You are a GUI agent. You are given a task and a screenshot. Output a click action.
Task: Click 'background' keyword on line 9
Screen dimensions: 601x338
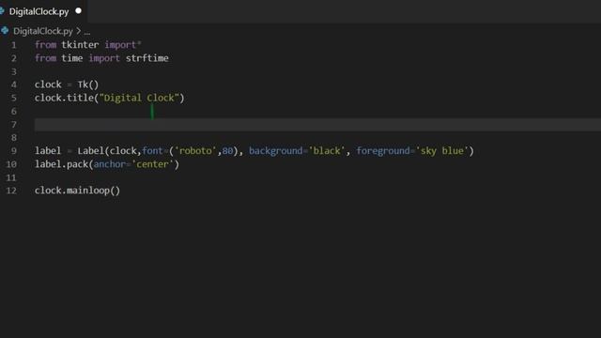(x=275, y=151)
